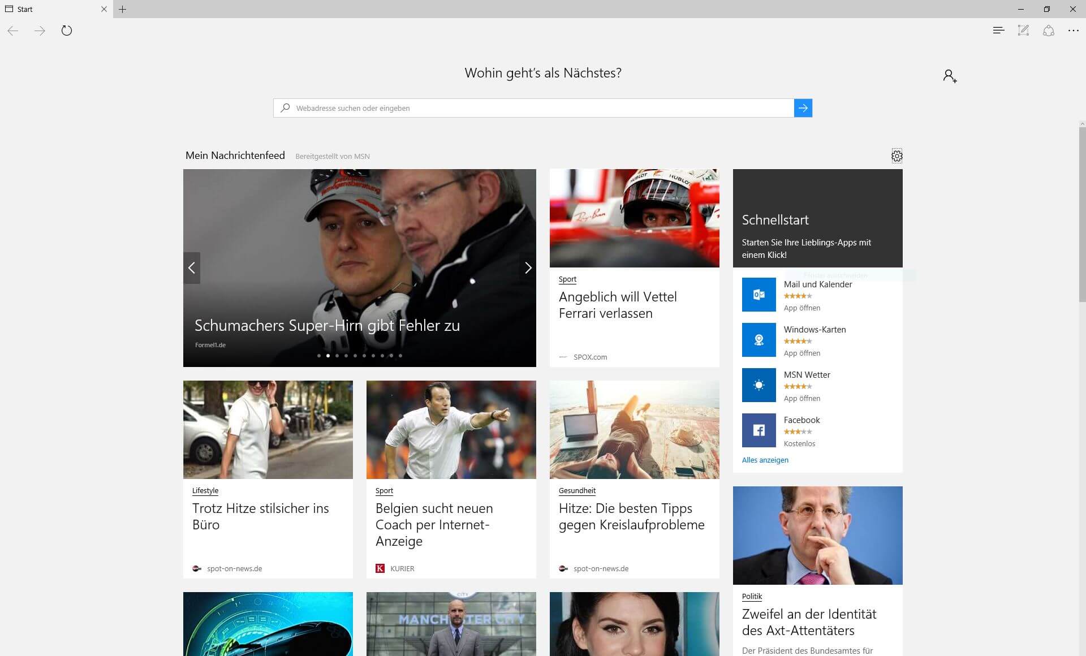The height and width of the screenshot is (656, 1086).
Task: Click the man with glasses photo thumbnail
Action: (x=818, y=536)
